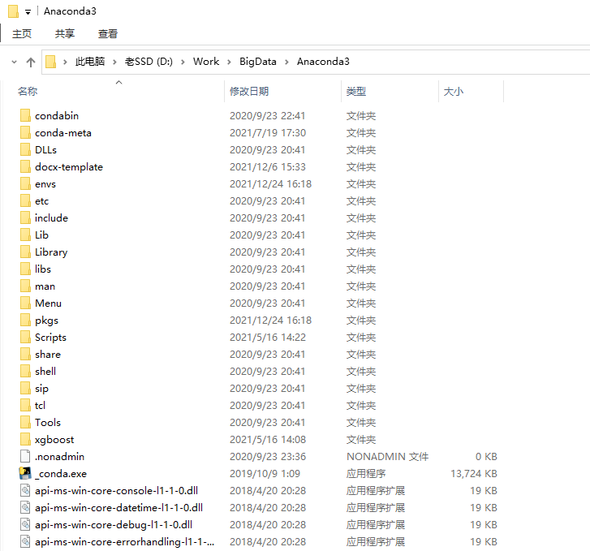Open the recent locations dropdown arrow

(15, 62)
